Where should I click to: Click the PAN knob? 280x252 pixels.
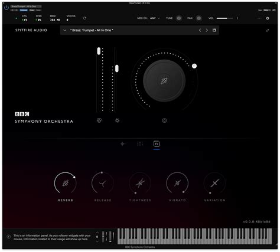pyautogui.click(x=199, y=18)
